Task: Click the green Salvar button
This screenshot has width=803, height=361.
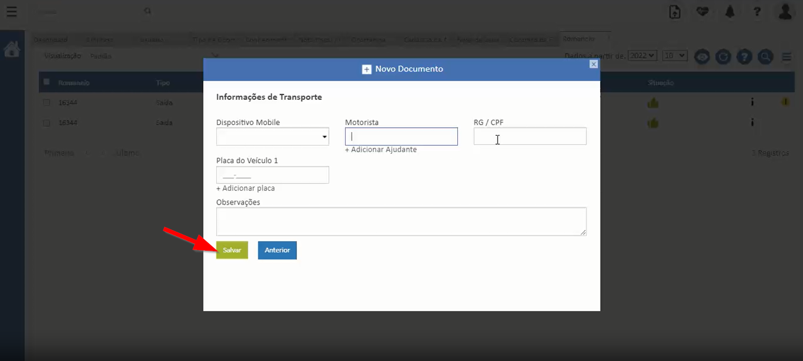Action: coord(232,250)
